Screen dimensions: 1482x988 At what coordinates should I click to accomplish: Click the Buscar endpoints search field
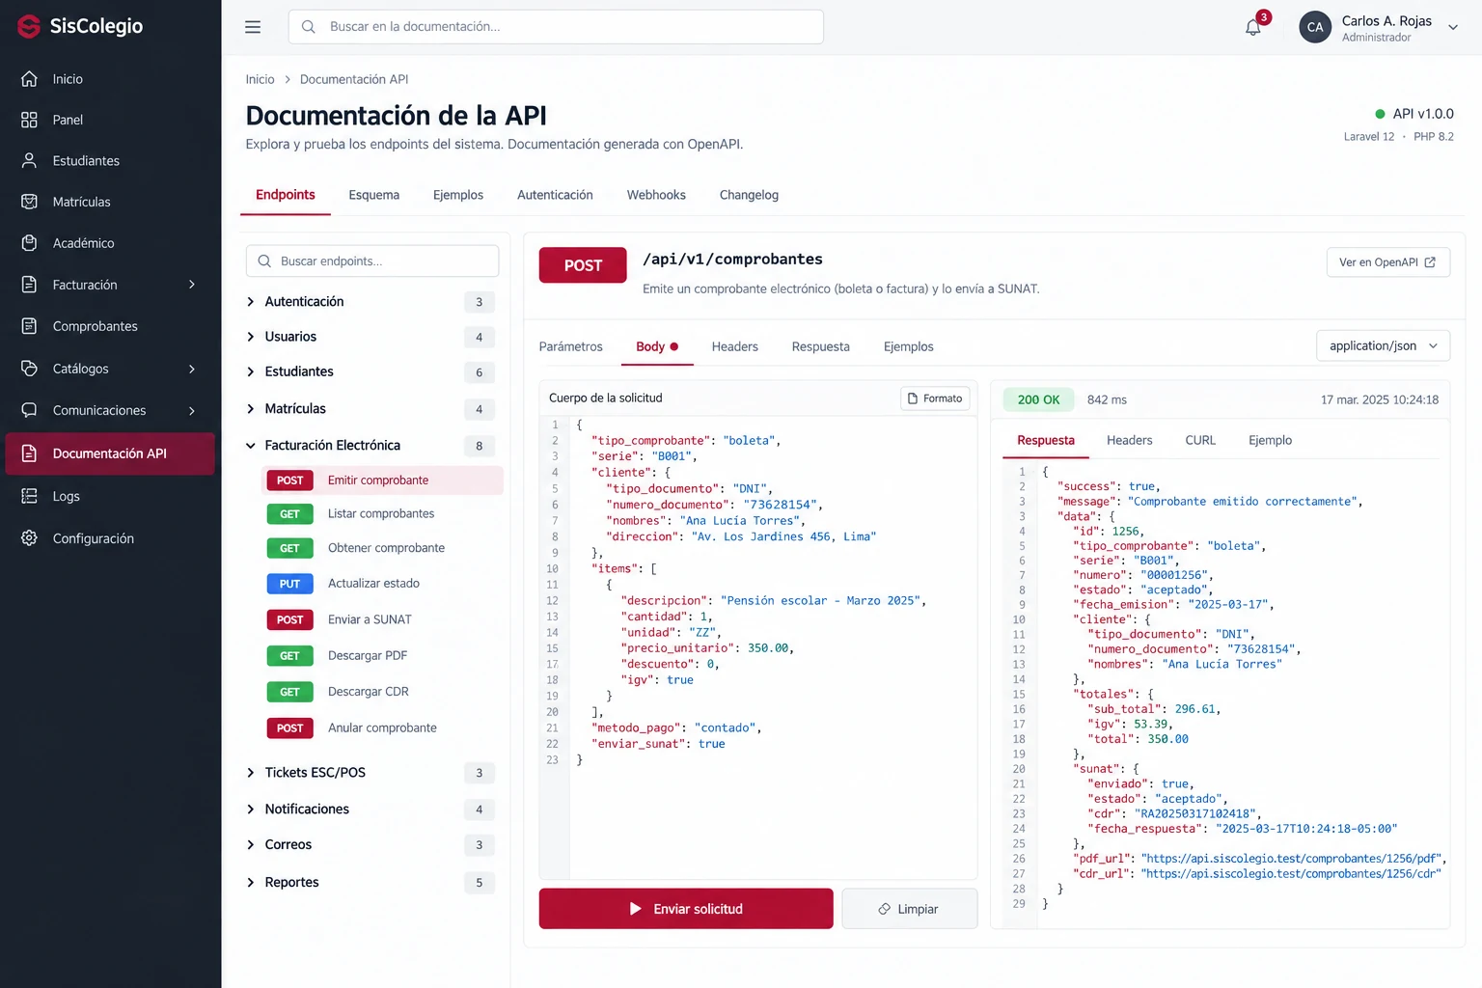(x=372, y=261)
